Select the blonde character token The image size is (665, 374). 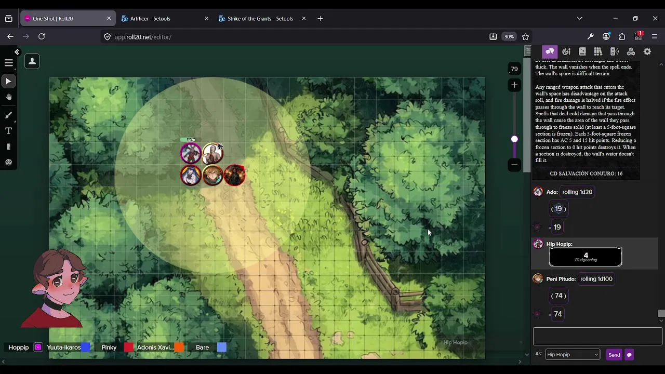click(212, 175)
